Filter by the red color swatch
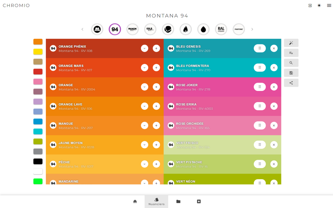The image size is (333, 208). (38, 72)
